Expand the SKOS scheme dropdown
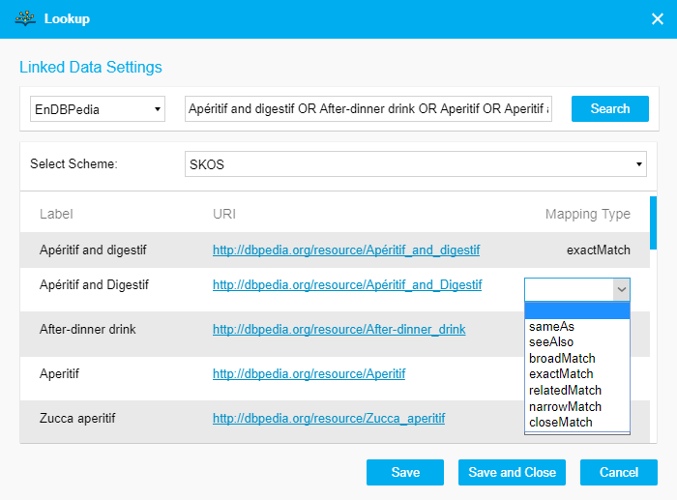Image resolution: width=677 pixels, height=500 pixels. (416, 164)
